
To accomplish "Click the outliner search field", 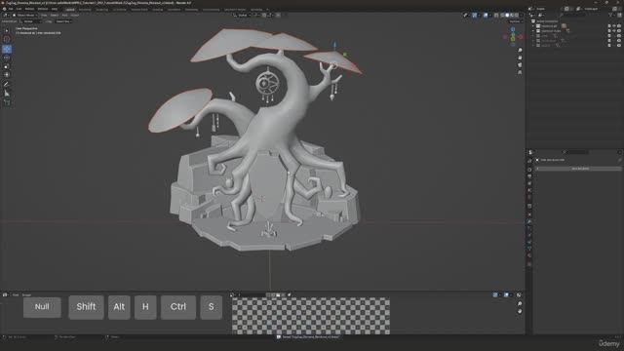I will (573, 16).
